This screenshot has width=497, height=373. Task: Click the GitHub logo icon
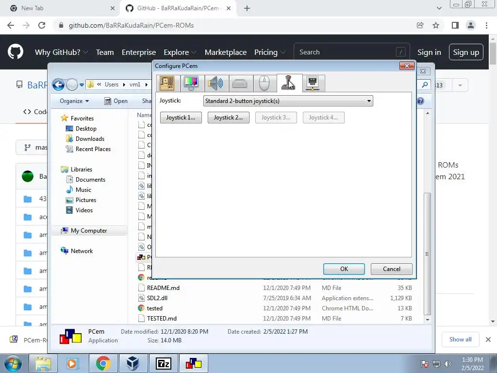click(x=16, y=52)
